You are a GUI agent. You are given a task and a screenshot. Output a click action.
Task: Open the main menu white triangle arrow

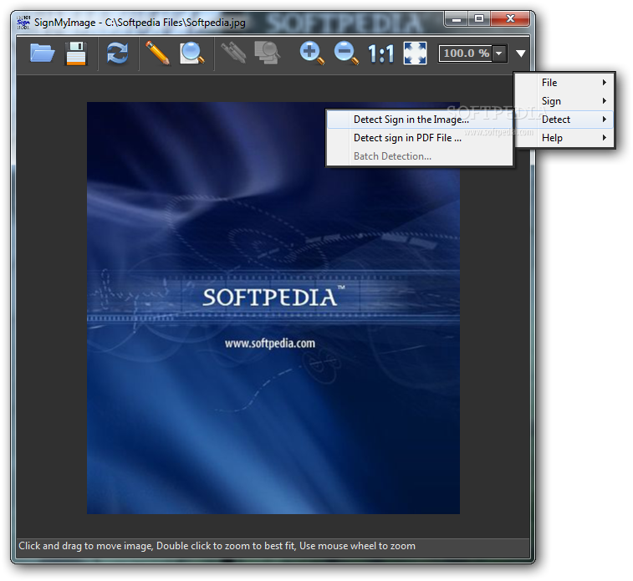click(x=521, y=54)
